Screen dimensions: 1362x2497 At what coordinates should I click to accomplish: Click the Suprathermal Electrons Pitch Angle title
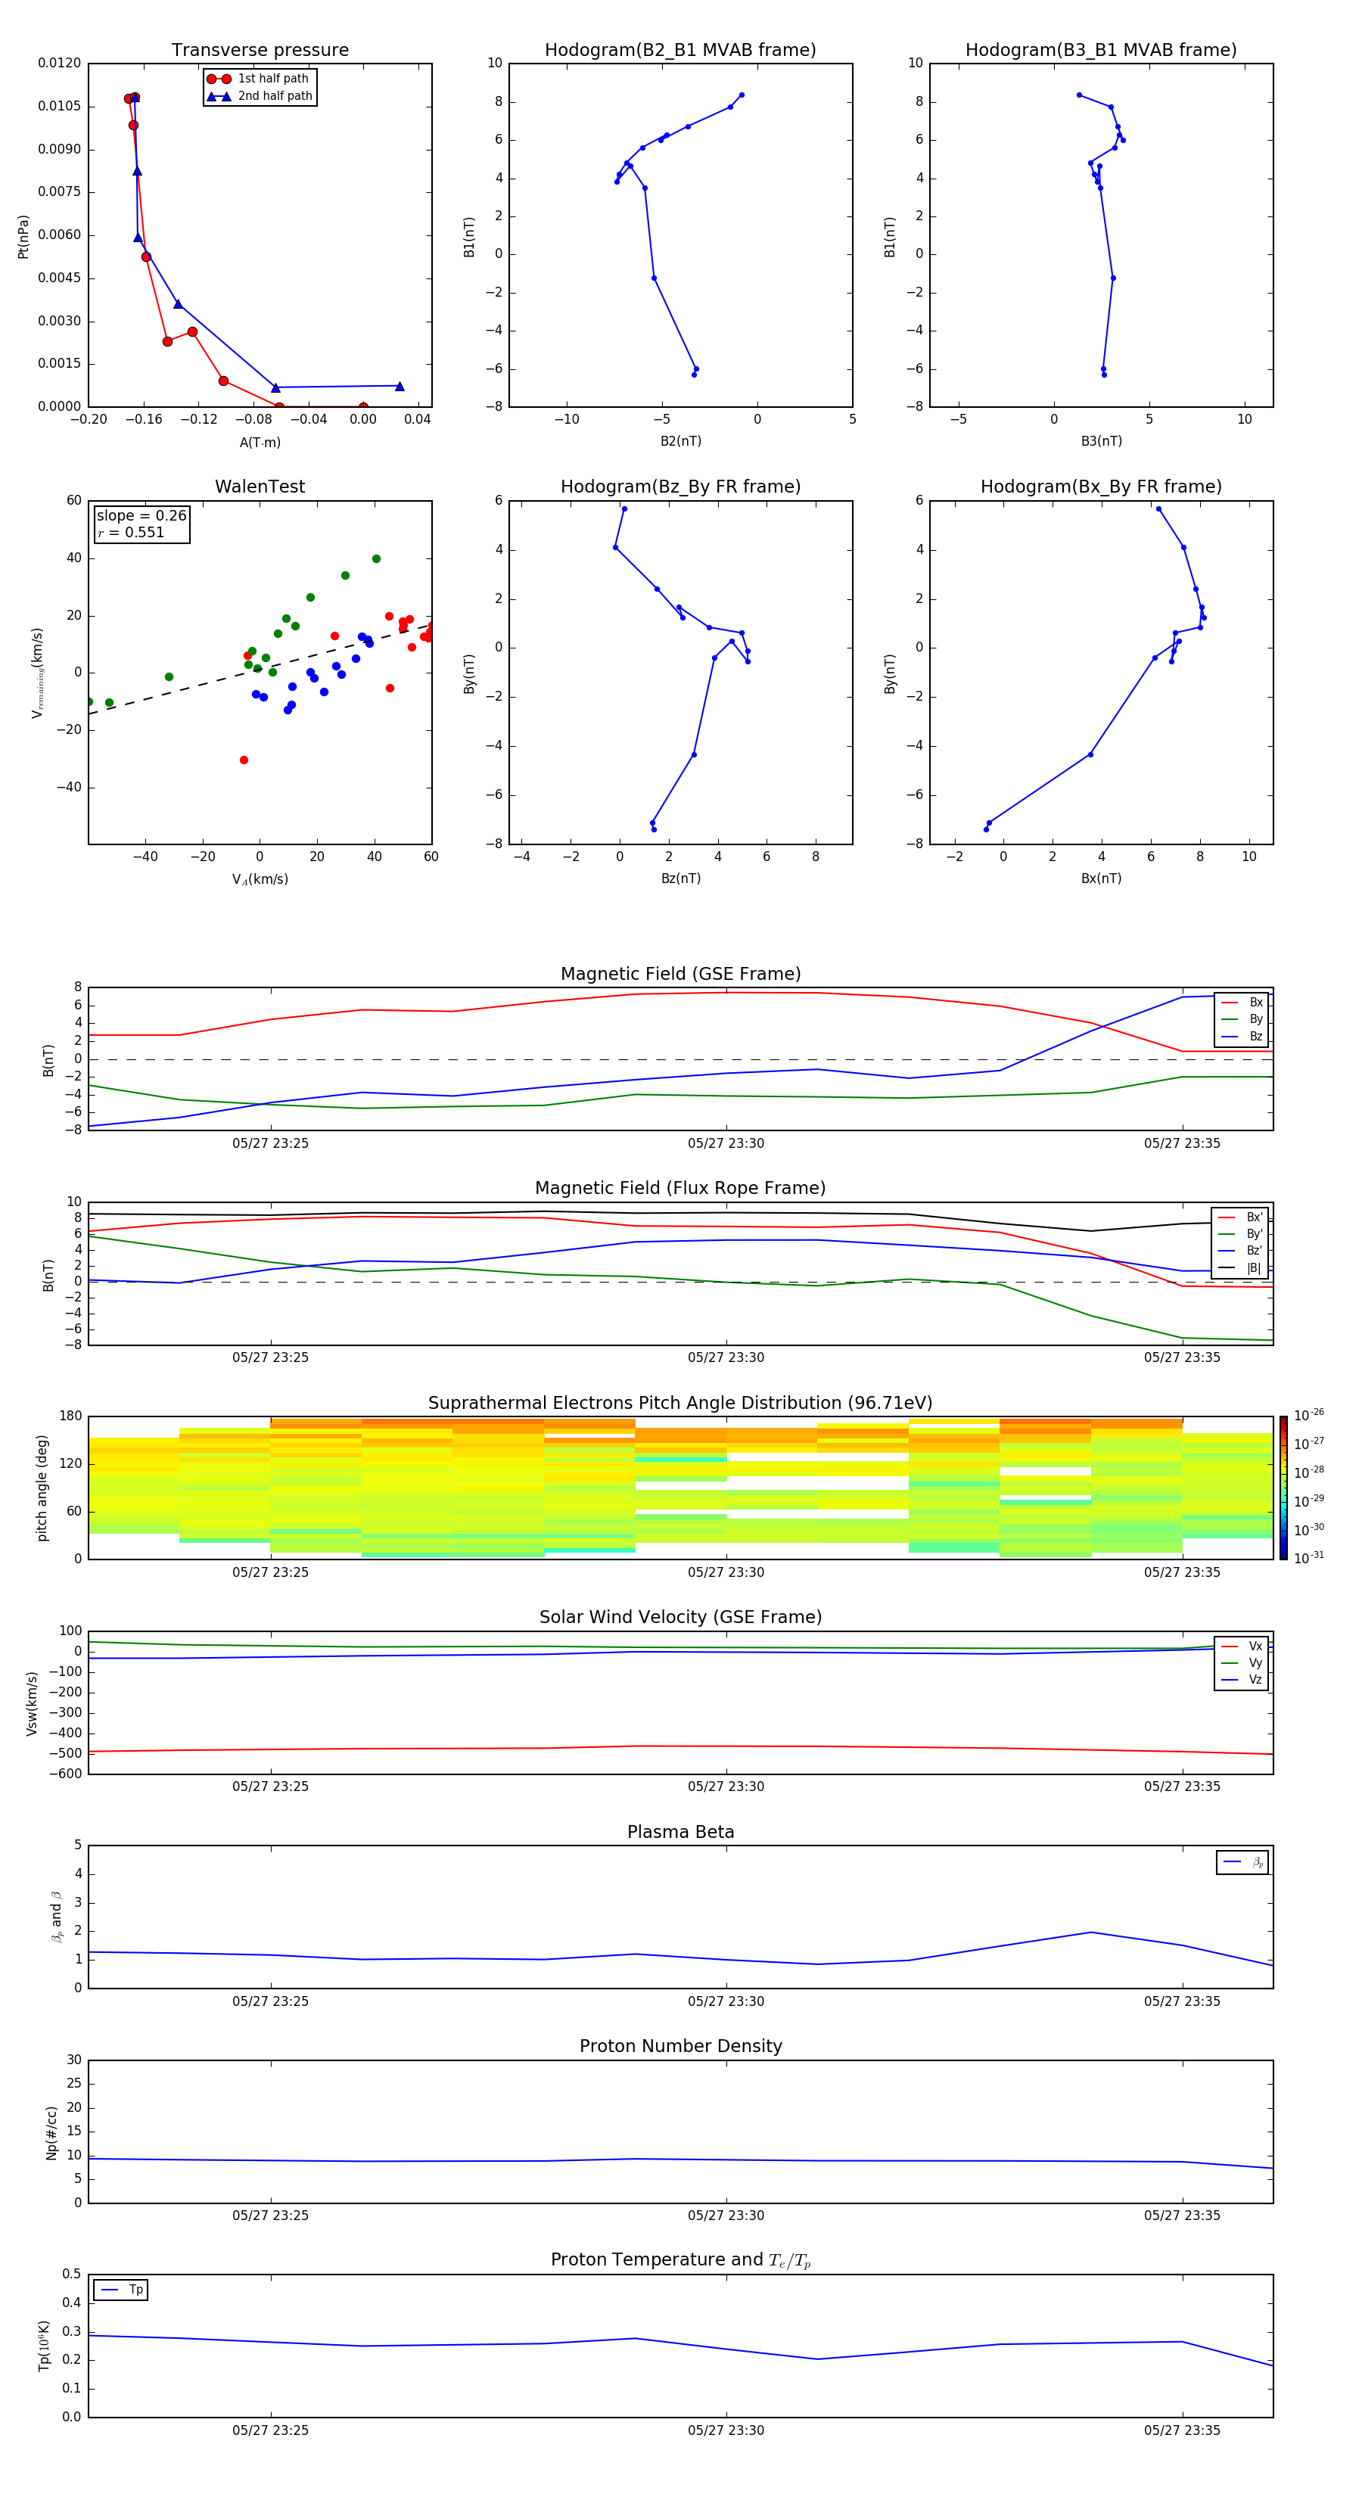(680, 1404)
